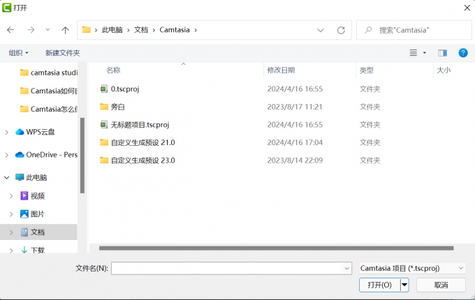This screenshot has width=475, height=300.
Task: Click 新建文件夹 in the toolbar
Action: point(63,53)
